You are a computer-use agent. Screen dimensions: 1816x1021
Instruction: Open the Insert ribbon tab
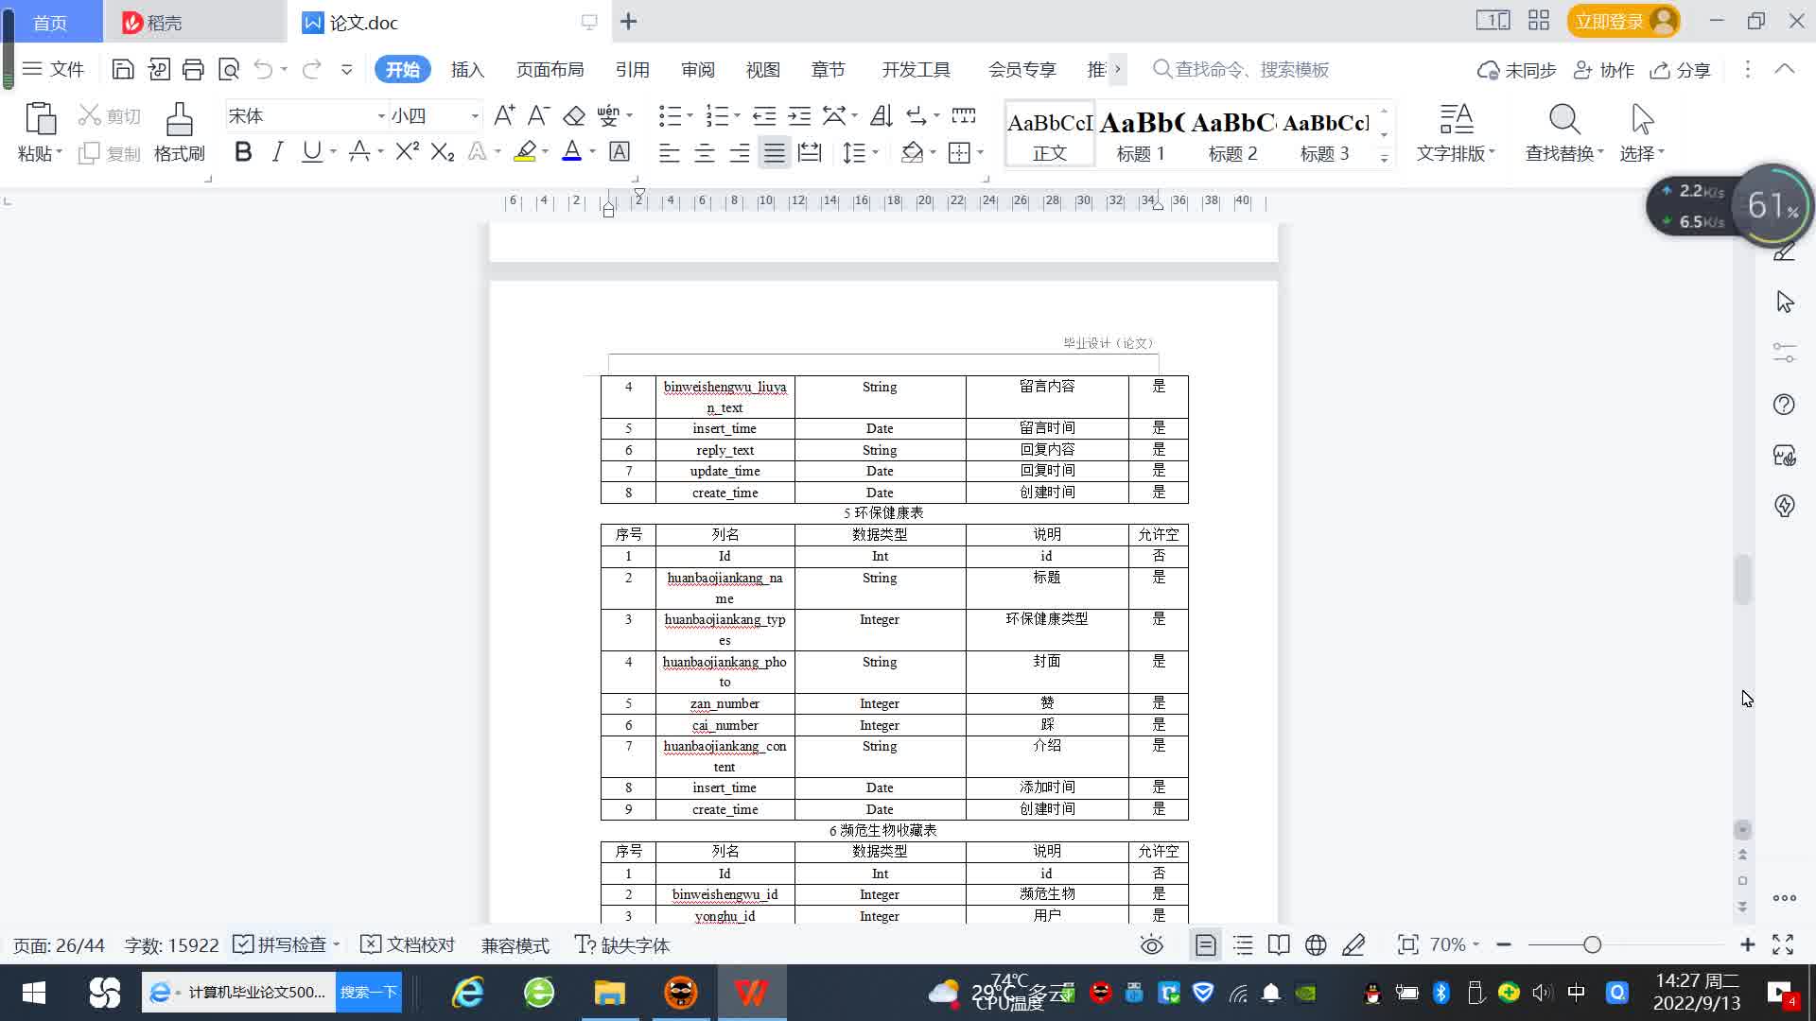pyautogui.click(x=467, y=69)
